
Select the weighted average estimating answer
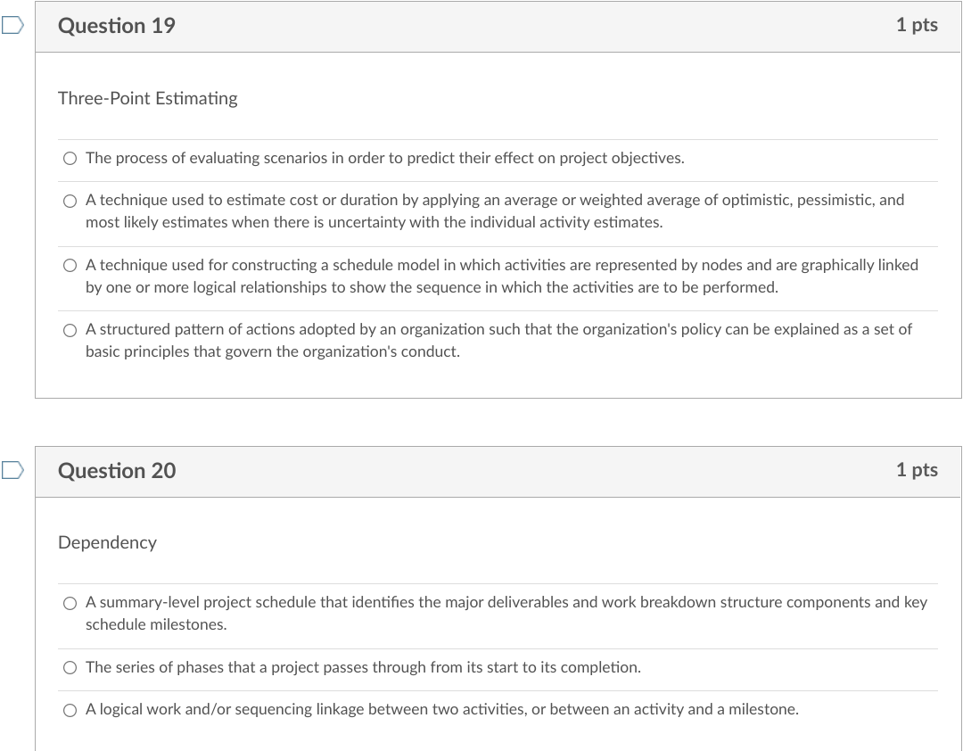tap(70, 201)
